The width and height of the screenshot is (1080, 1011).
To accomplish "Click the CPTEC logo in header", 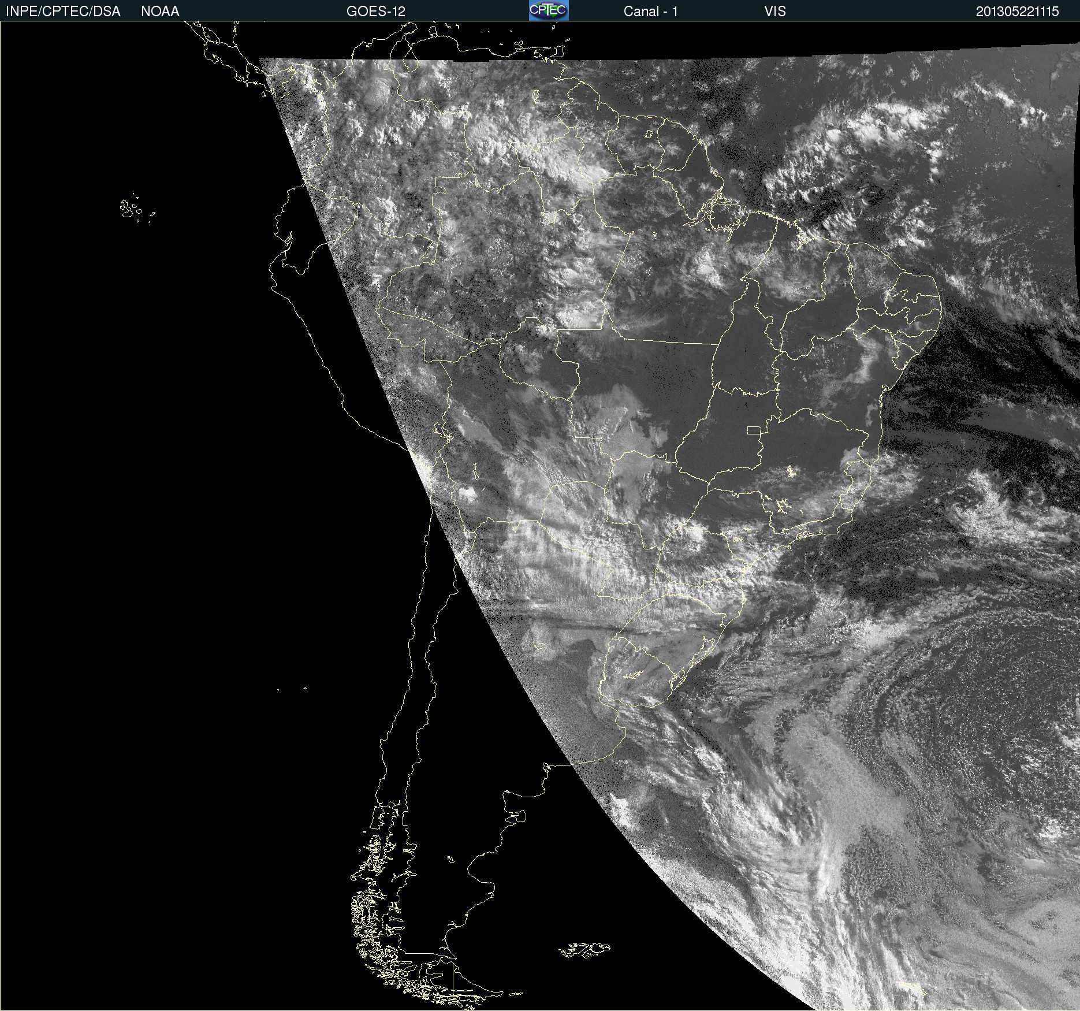I will (x=549, y=10).
